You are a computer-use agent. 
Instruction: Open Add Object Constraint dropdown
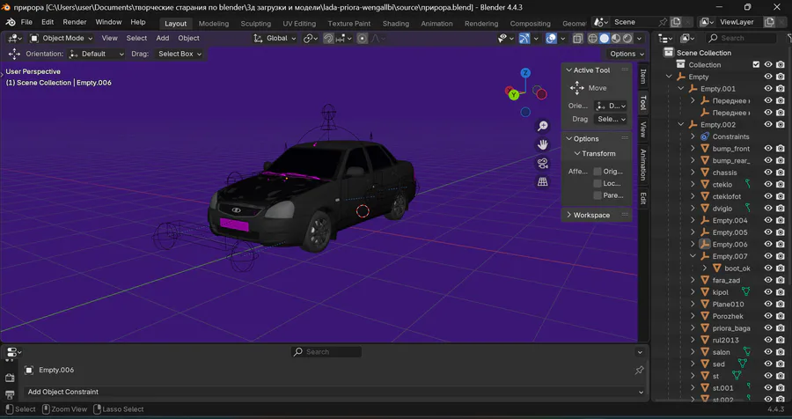pyautogui.click(x=334, y=392)
